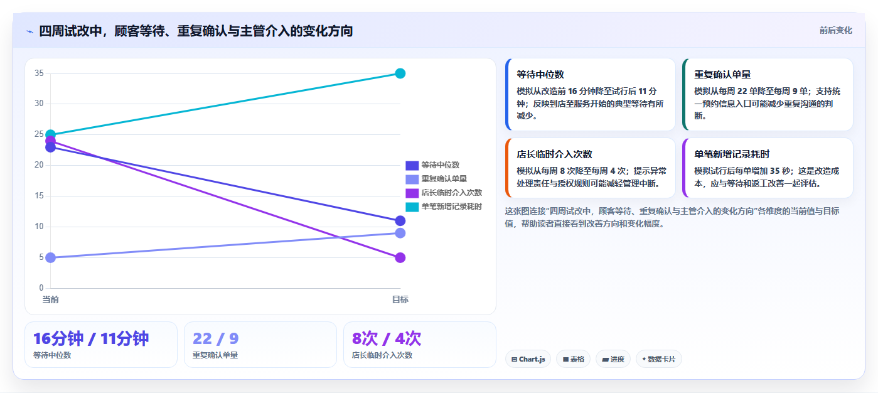Select the 8次 / 4次 stat value
This screenshot has height=393, width=878.
387,338
